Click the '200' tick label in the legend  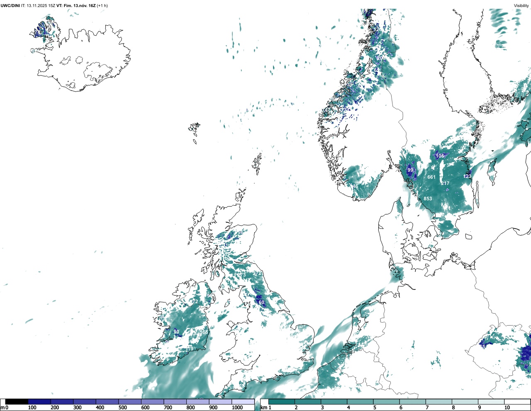(x=55, y=408)
